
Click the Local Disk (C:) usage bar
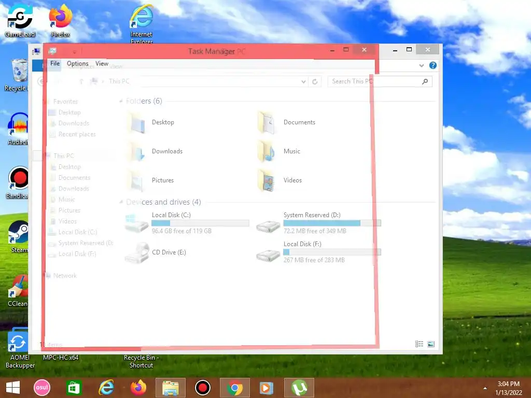(x=200, y=223)
